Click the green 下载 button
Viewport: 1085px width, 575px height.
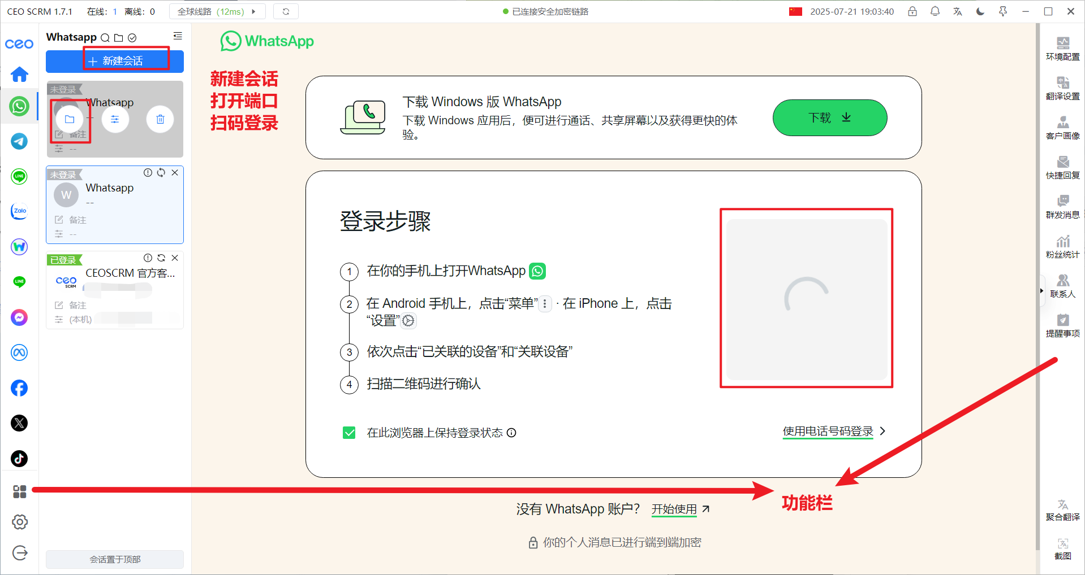[x=830, y=117]
